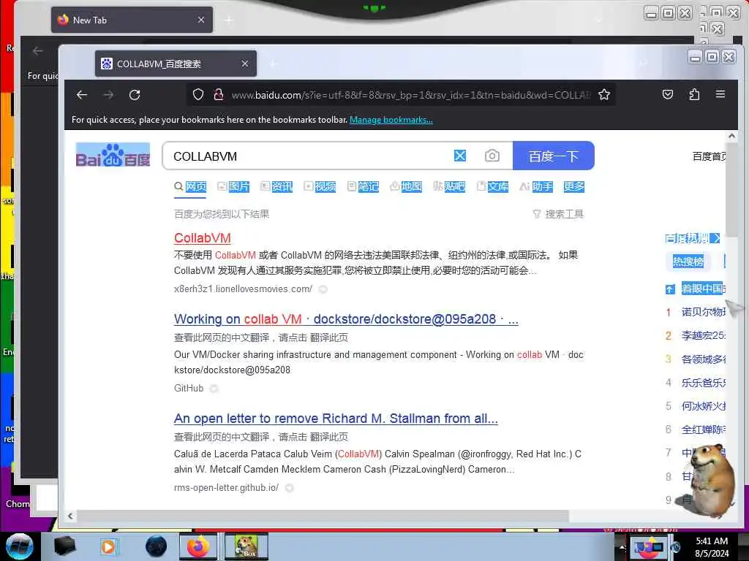This screenshot has width=749, height=561.
Task: Click the horizontal scrollbar thumb
Action: click(x=323, y=516)
